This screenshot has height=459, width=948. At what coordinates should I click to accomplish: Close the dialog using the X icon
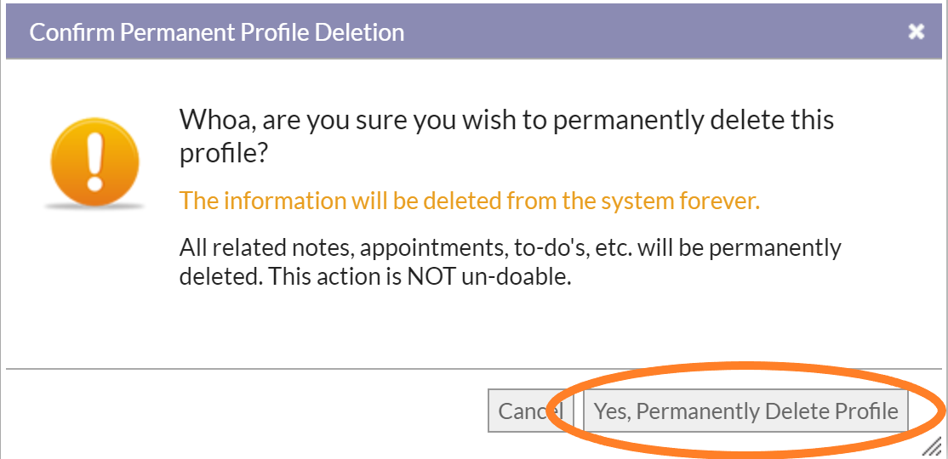916,31
